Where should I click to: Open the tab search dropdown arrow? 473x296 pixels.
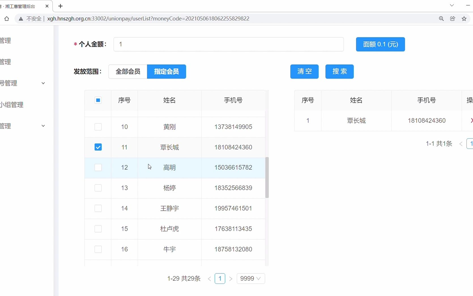tap(452, 5)
